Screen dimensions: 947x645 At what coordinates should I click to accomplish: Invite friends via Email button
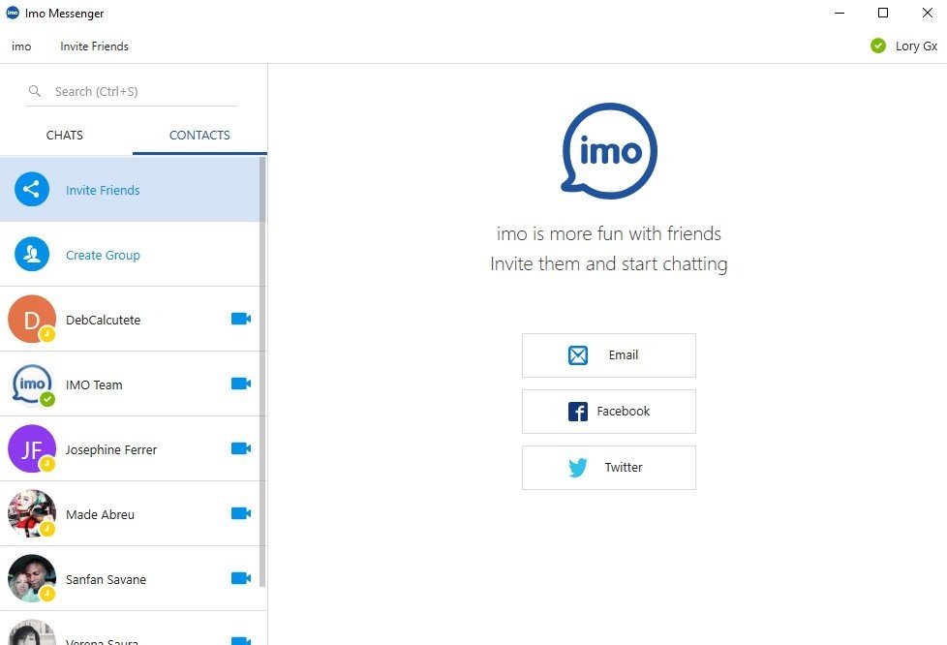click(608, 355)
